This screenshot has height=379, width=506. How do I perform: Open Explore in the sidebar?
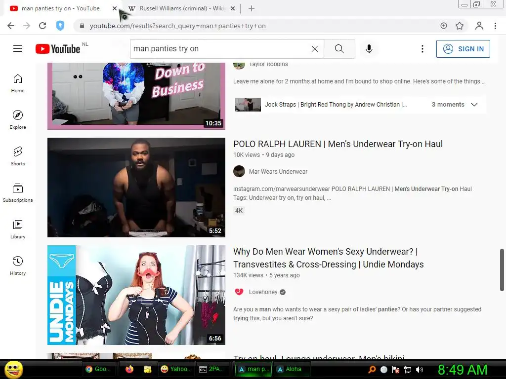(x=18, y=119)
